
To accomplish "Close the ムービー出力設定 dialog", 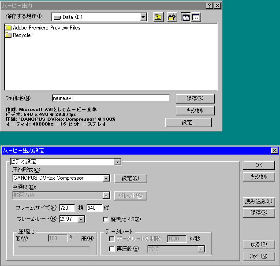I will tap(274, 151).
